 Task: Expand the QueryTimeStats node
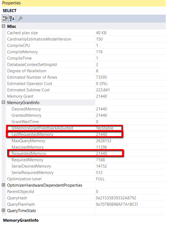(4, 210)
